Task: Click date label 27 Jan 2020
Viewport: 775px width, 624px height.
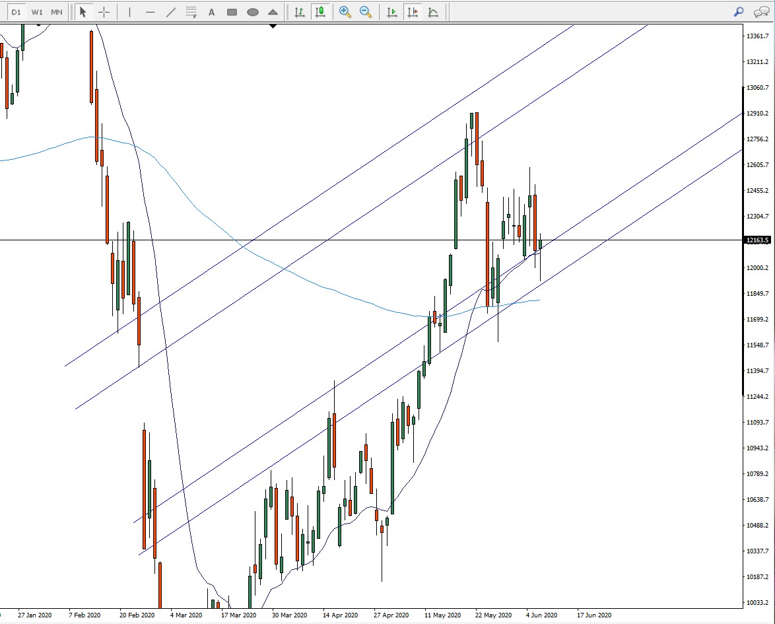Action: [x=34, y=615]
